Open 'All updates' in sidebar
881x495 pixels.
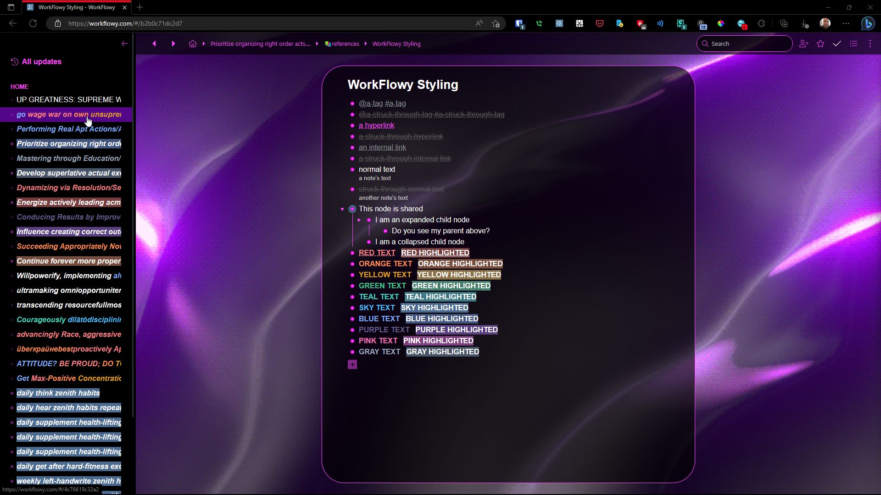[x=41, y=61]
